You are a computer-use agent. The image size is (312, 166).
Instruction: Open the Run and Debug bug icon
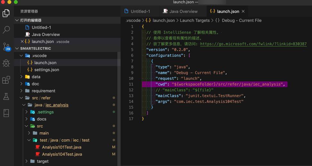pyautogui.click(x=6, y=63)
